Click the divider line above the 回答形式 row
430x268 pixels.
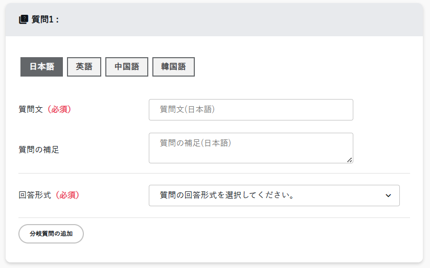click(x=214, y=174)
